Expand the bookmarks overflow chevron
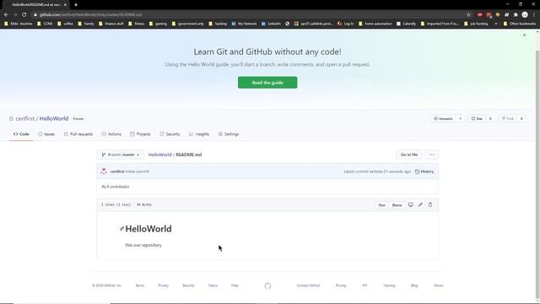Screen dimensions: 540x304 click(x=496, y=24)
